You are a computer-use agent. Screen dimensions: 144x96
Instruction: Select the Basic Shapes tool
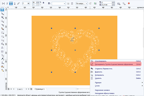pyautogui.click(x=2, y=44)
